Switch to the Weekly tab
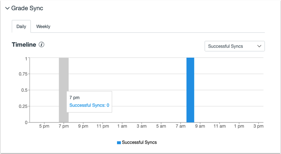281x154 pixels. [x=43, y=27]
